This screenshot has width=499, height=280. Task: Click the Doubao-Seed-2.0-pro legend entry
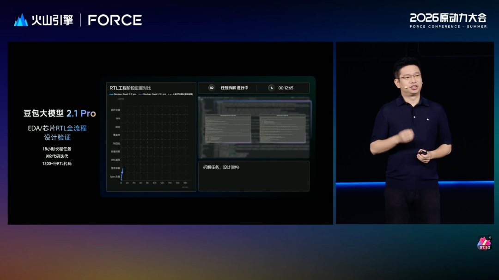[x=152, y=94]
